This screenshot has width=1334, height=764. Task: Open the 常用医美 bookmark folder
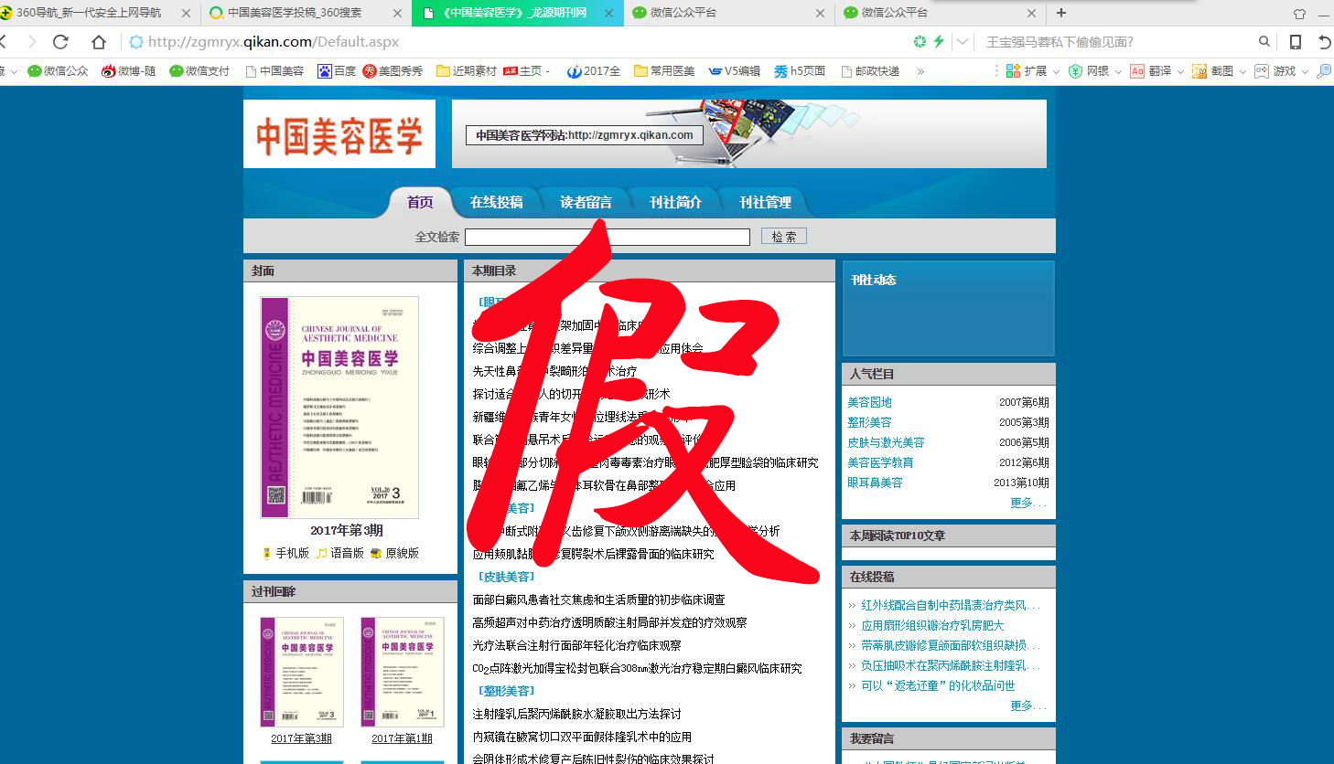pos(664,71)
